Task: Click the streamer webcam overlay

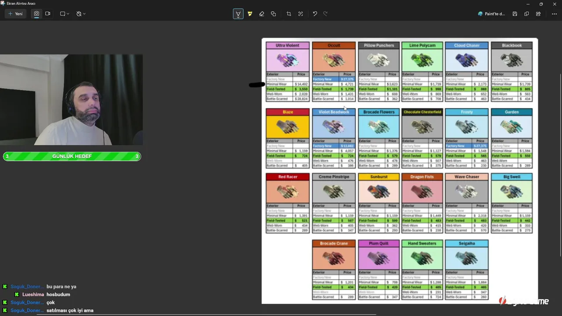Action: [x=71, y=100]
